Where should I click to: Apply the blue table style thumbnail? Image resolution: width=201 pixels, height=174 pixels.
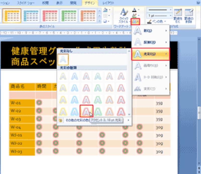click(x=31, y=16)
